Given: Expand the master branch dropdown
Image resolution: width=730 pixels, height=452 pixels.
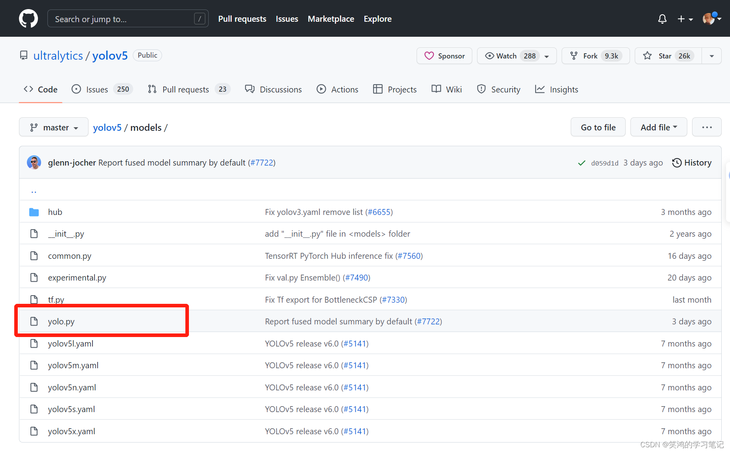Looking at the screenshot, I should (x=53, y=127).
